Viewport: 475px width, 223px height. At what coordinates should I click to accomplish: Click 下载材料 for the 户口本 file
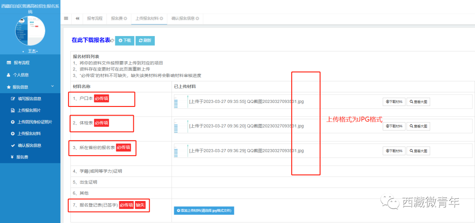(394, 102)
